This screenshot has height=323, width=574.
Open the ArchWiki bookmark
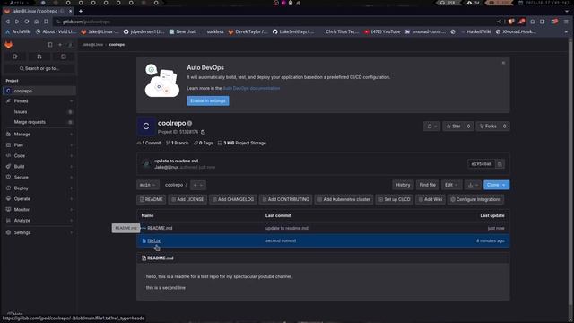[x=18, y=32]
